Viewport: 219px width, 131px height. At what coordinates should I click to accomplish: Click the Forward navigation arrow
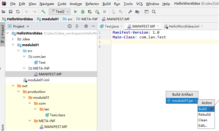34,12
